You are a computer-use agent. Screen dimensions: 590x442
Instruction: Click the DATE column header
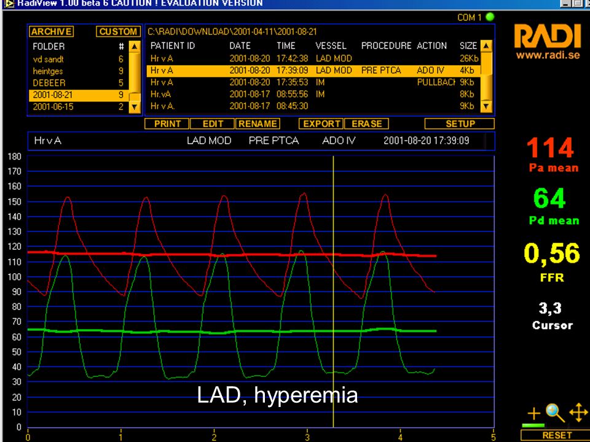240,46
